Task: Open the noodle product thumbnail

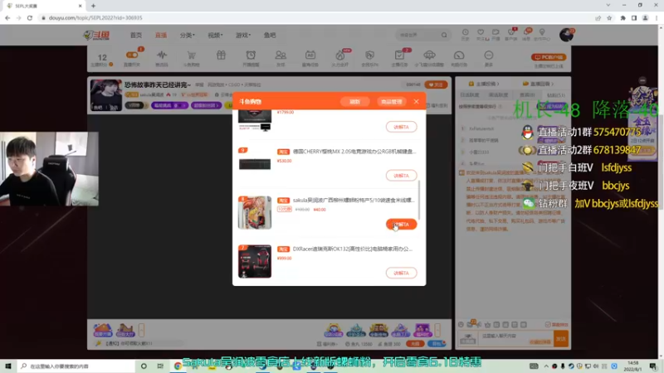Action: click(255, 212)
